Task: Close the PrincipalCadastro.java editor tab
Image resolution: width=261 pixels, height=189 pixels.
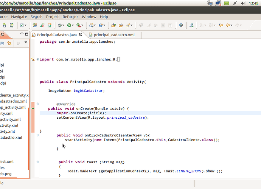Action: click(x=79, y=35)
